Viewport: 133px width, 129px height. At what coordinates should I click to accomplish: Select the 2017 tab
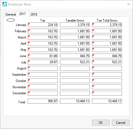23,14
